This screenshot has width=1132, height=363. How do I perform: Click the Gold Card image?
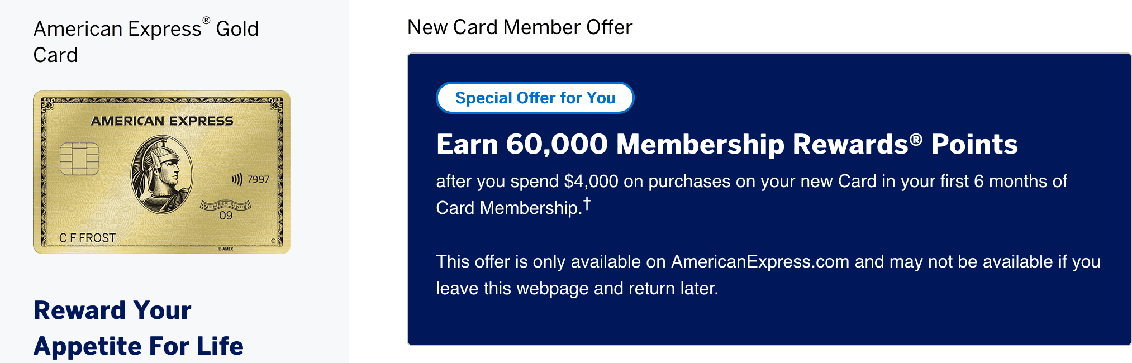click(x=162, y=172)
